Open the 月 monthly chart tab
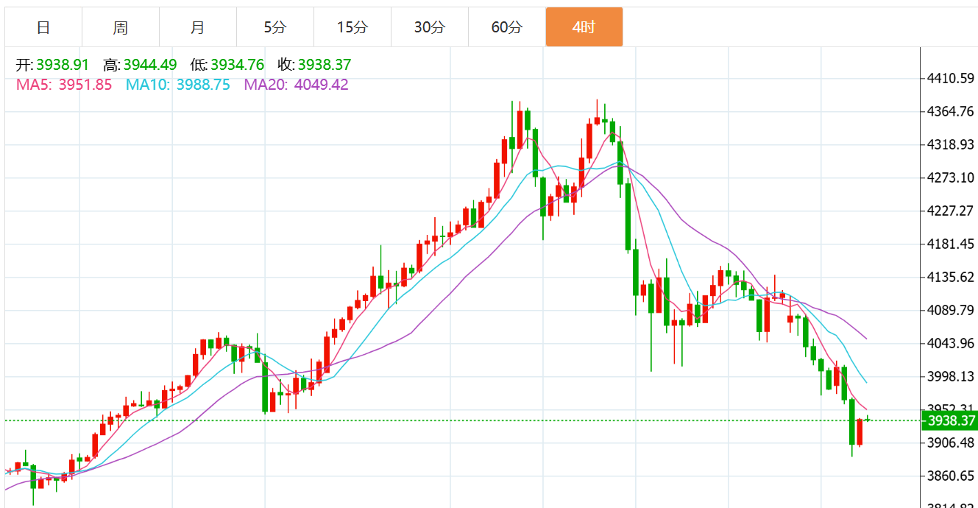Viewport: 978px width, 508px height. coord(198,27)
